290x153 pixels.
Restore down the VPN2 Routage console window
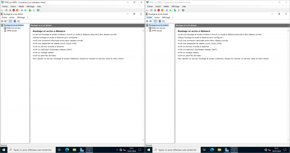pyautogui.click(x=134, y=14)
